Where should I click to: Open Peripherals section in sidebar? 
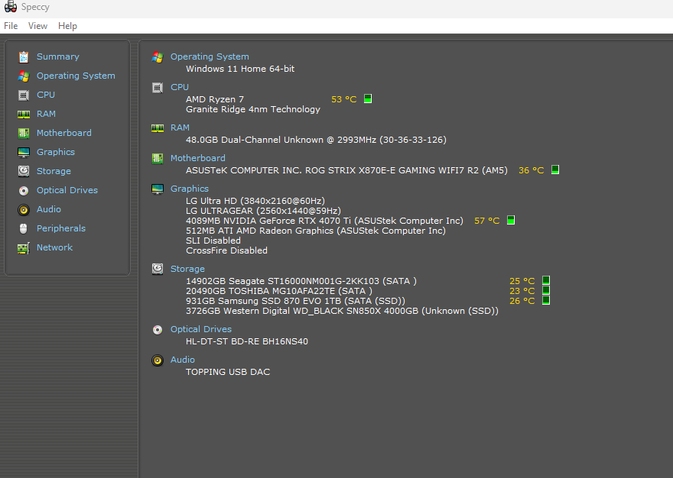tap(61, 228)
